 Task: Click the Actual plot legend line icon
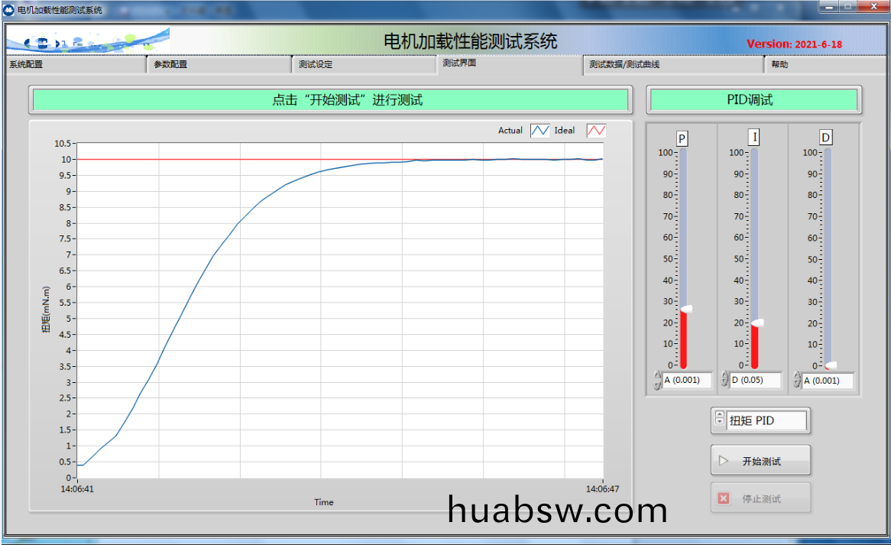(539, 131)
